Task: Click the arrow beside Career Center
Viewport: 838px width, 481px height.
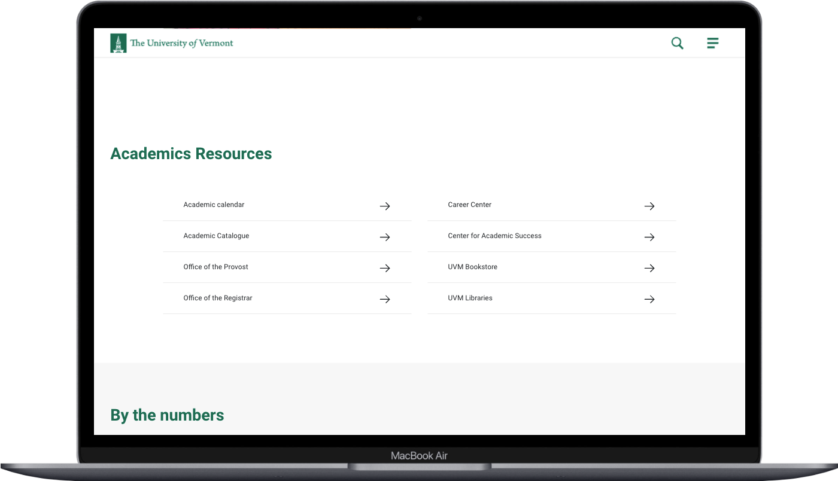Action: 649,206
